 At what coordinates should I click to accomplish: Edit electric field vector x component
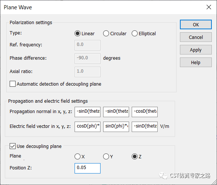(x=88, y=126)
